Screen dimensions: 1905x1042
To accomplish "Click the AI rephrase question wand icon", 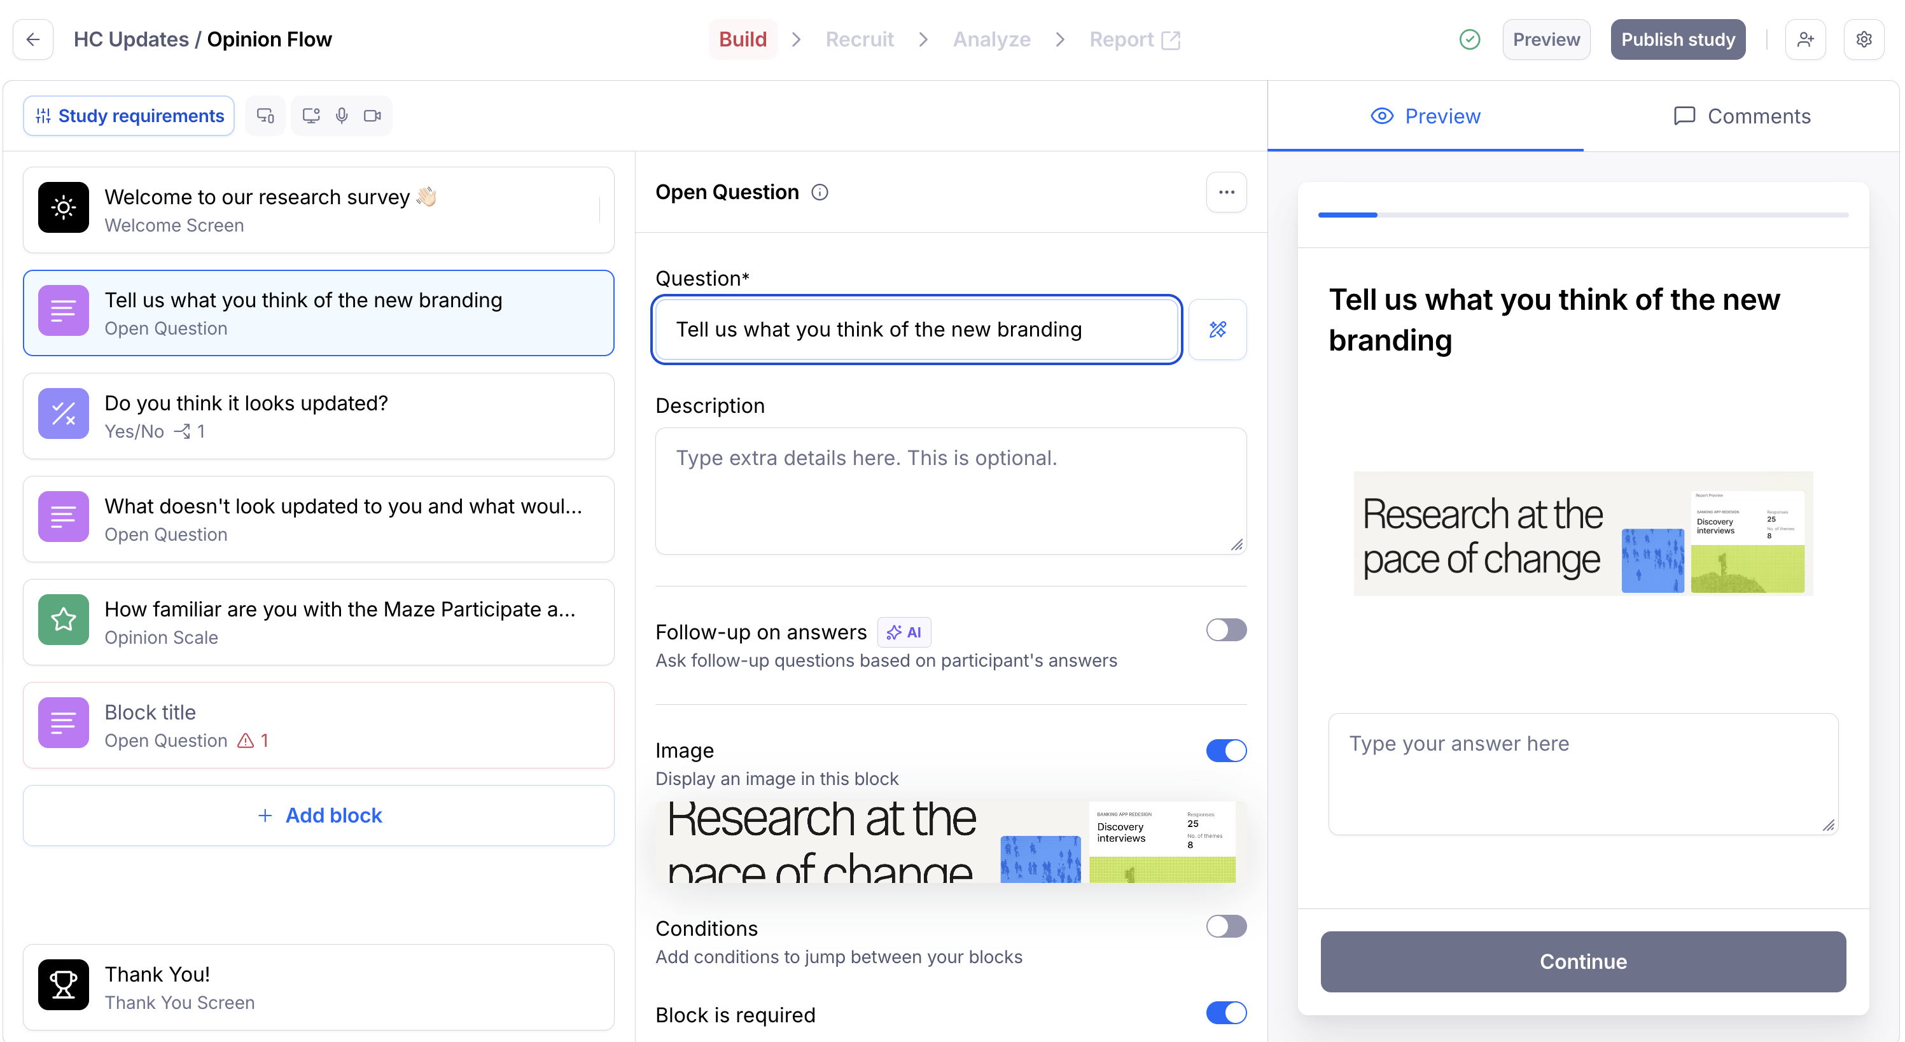I will coord(1217,329).
